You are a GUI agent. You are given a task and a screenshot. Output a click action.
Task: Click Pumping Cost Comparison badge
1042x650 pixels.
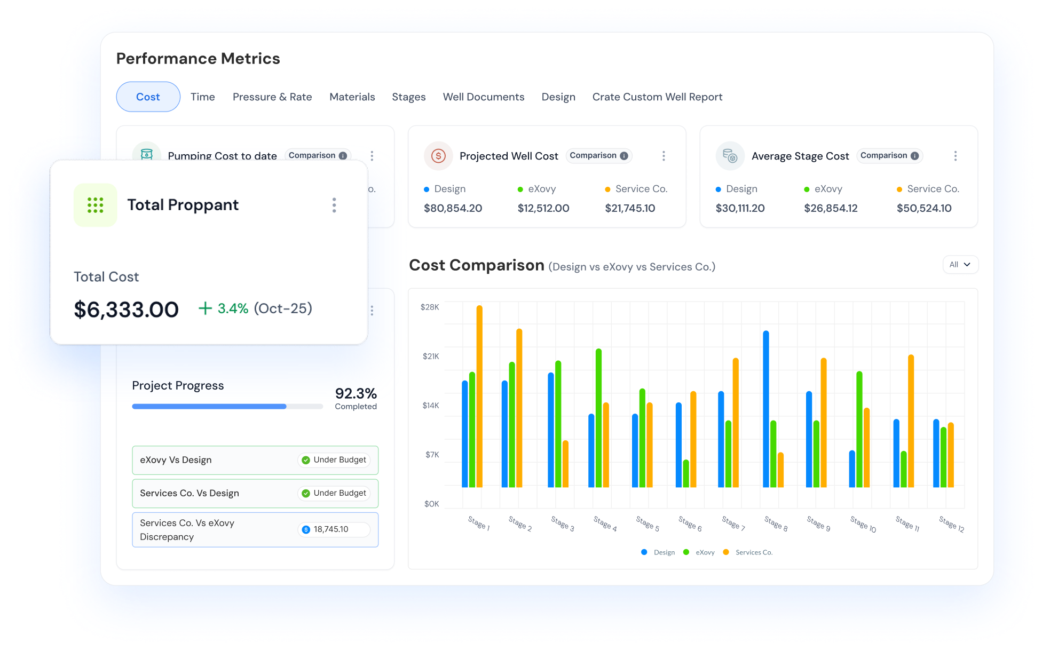(x=317, y=155)
